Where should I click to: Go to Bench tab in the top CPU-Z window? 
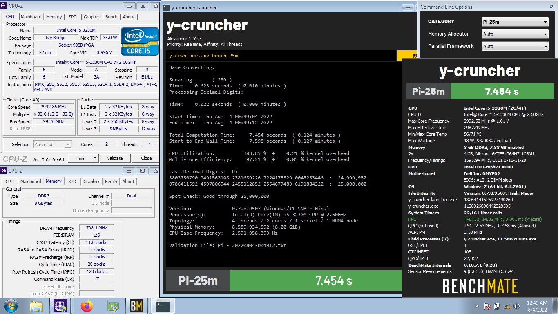coord(112,17)
